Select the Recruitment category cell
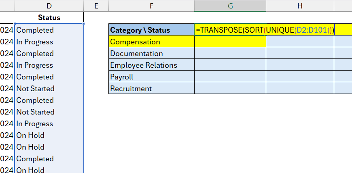352x173 pixels. pos(152,88)
